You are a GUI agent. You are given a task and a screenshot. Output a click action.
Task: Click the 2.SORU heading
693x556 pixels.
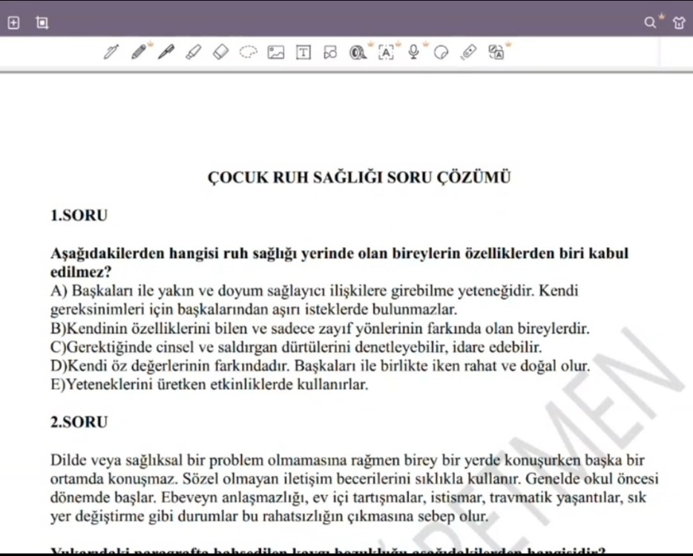click(79, 422)
